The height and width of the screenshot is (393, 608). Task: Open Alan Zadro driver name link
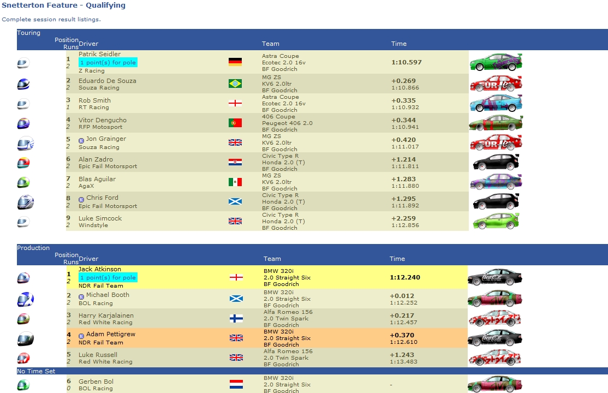96,159
